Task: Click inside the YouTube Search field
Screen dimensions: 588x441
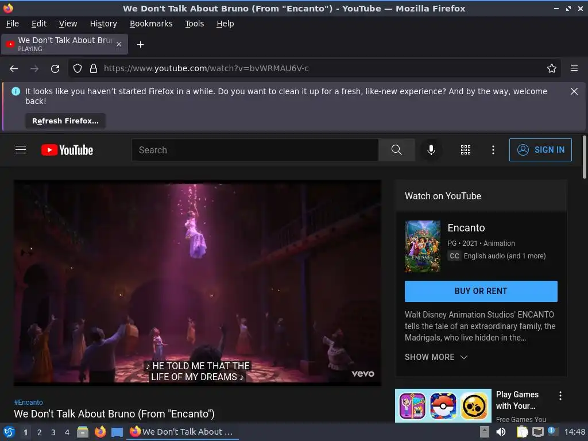Action: point(255,150)
